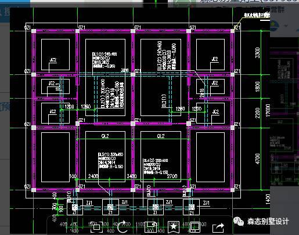Click the 3300 dimension label on drawing
299x235 pixels.
(257, 53)
